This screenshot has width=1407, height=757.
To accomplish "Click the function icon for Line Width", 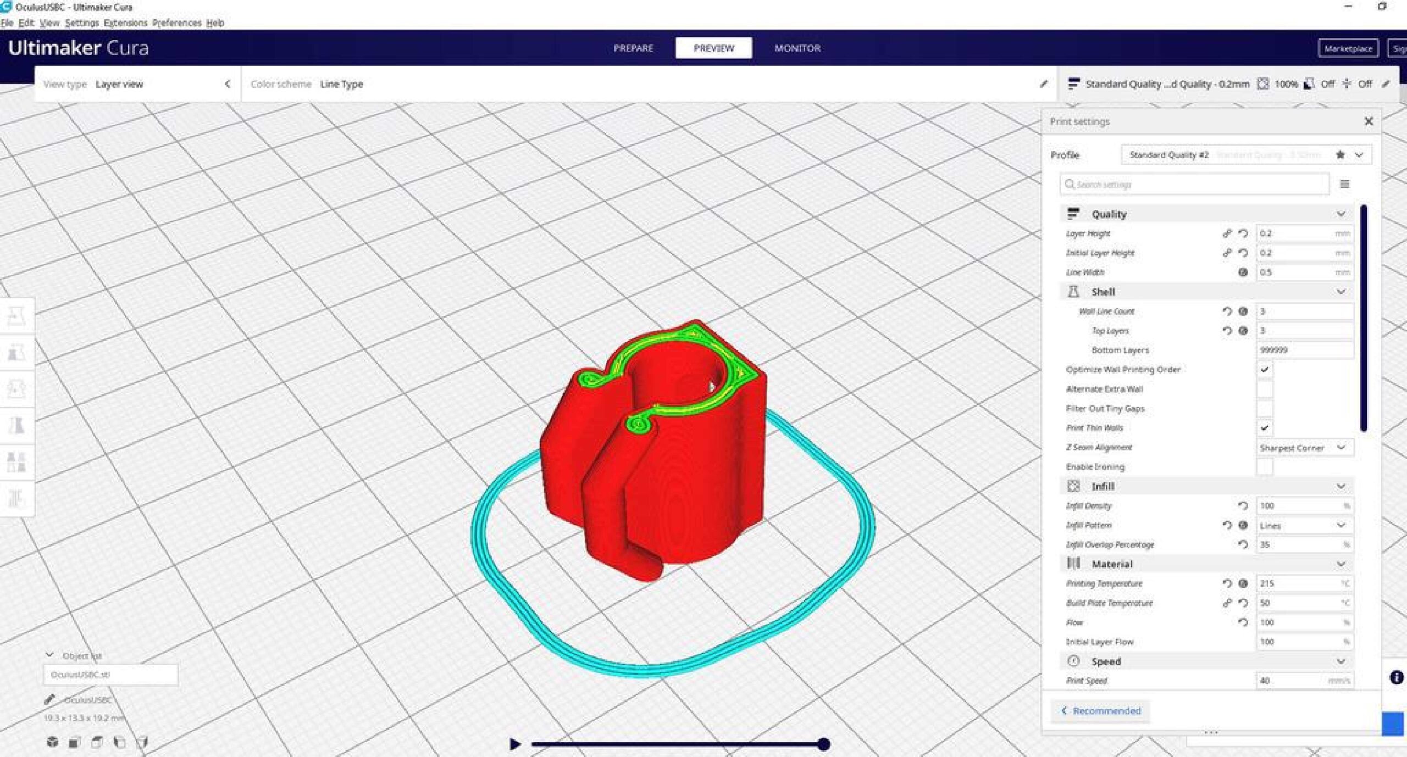I will pyautogui.click(x=1243, y=272).
